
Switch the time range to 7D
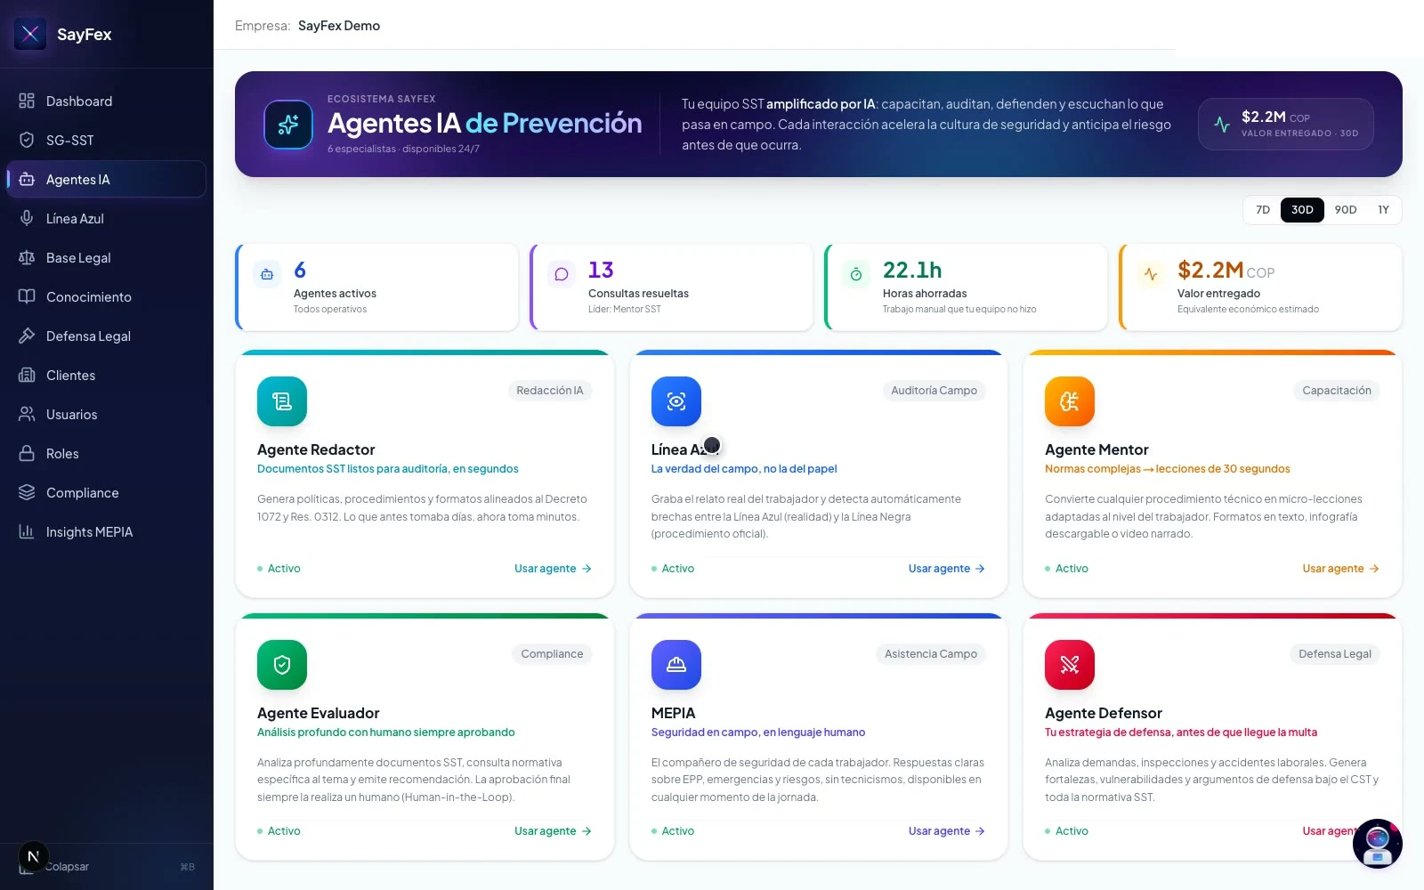(1262, 210)
